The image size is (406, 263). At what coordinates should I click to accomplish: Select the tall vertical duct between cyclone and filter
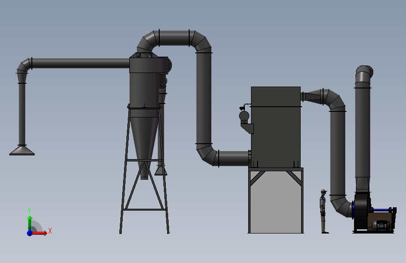point(204,98)
